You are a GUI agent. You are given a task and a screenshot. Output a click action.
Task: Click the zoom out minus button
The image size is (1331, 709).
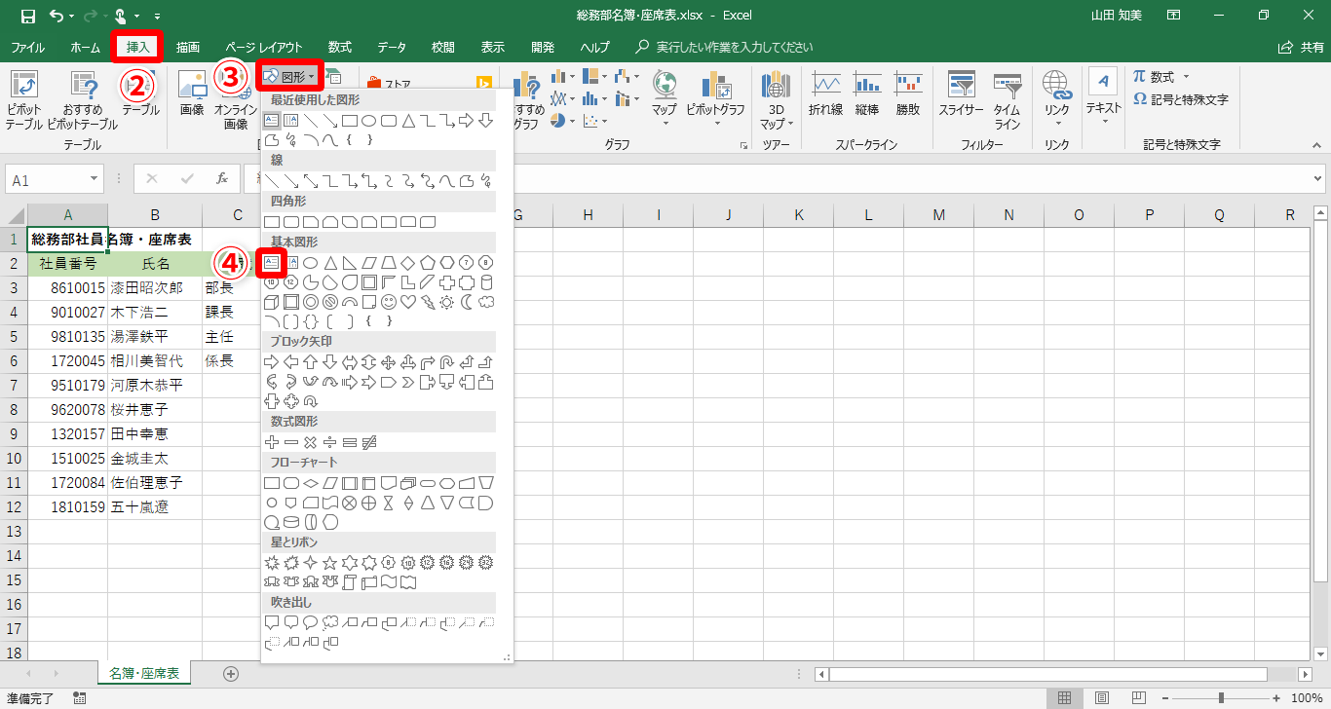[1163, 697]
